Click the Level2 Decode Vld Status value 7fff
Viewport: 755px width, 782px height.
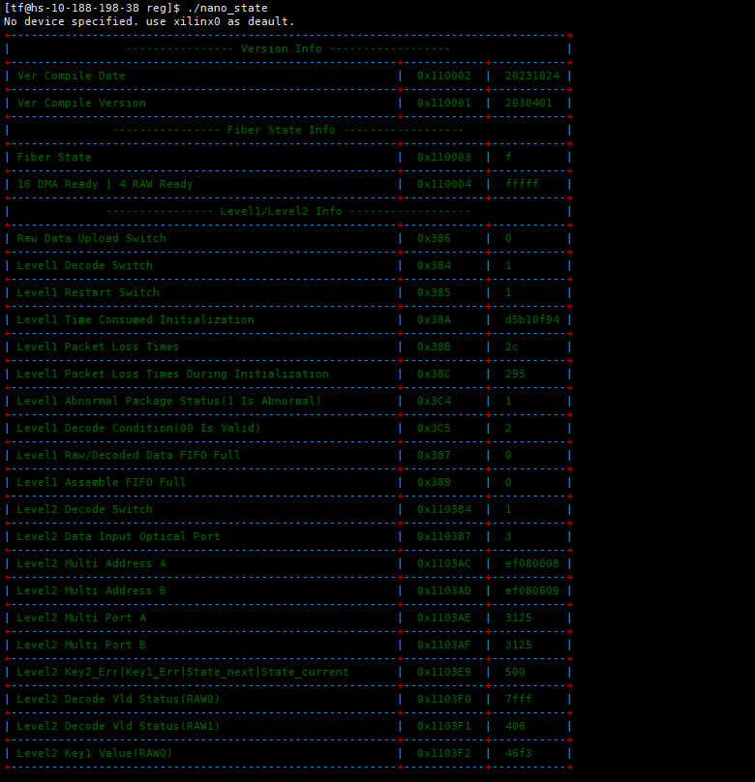coord(518,699)
